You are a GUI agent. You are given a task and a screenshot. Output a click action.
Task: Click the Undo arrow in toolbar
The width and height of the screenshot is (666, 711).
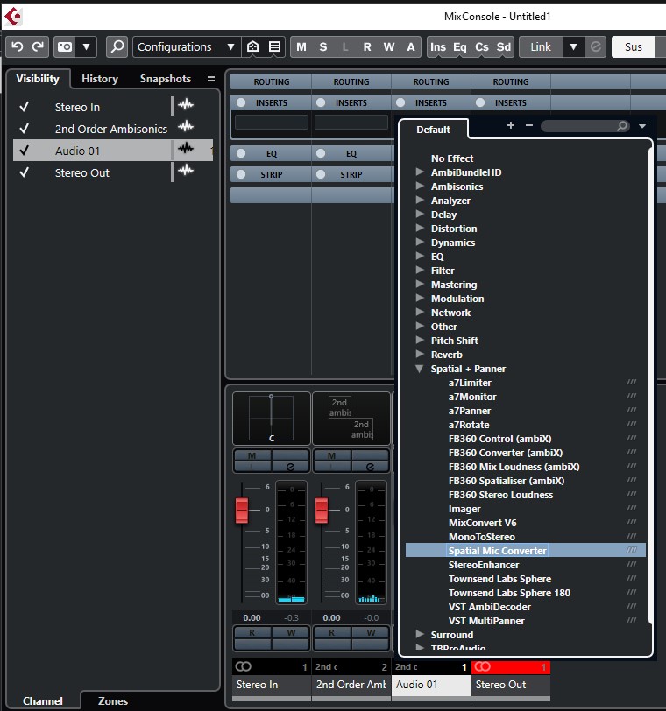tap(18, 46)
